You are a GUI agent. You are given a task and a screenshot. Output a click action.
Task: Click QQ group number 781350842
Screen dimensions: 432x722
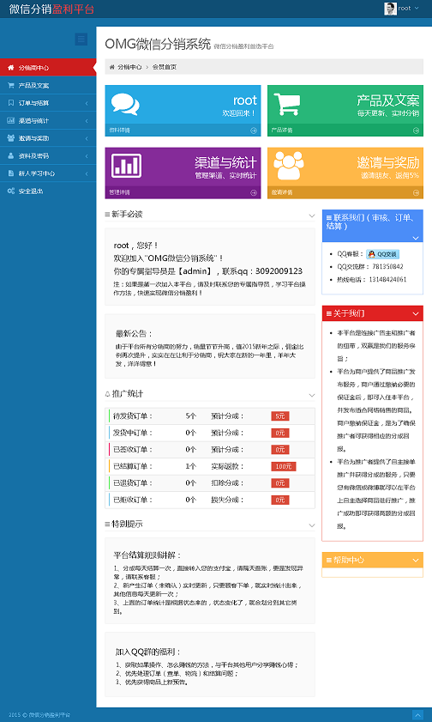tap(388, 267)
